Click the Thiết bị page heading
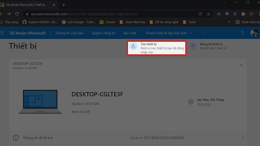 [23, 46]
